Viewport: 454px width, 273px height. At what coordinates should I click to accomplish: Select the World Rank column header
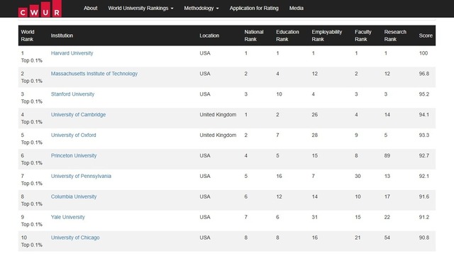[x=28, y=35]
